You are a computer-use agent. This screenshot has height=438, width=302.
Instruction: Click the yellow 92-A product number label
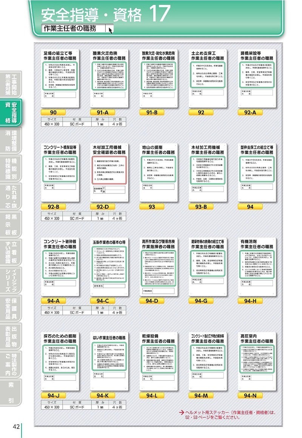(x=250, y=112)
